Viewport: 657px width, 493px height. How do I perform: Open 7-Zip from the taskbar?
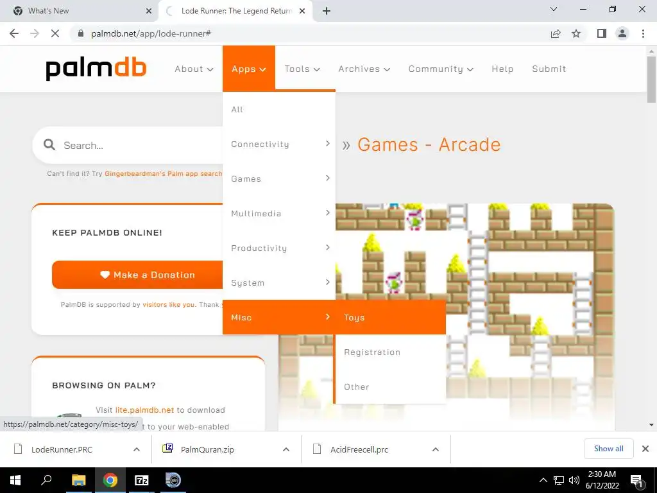142,480
